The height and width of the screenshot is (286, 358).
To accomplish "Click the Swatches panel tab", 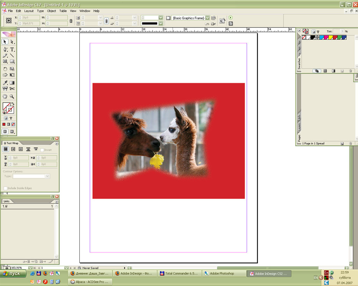I will 299,64.
